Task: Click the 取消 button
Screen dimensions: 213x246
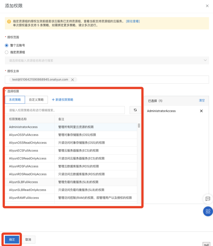Action: point(28,239)
